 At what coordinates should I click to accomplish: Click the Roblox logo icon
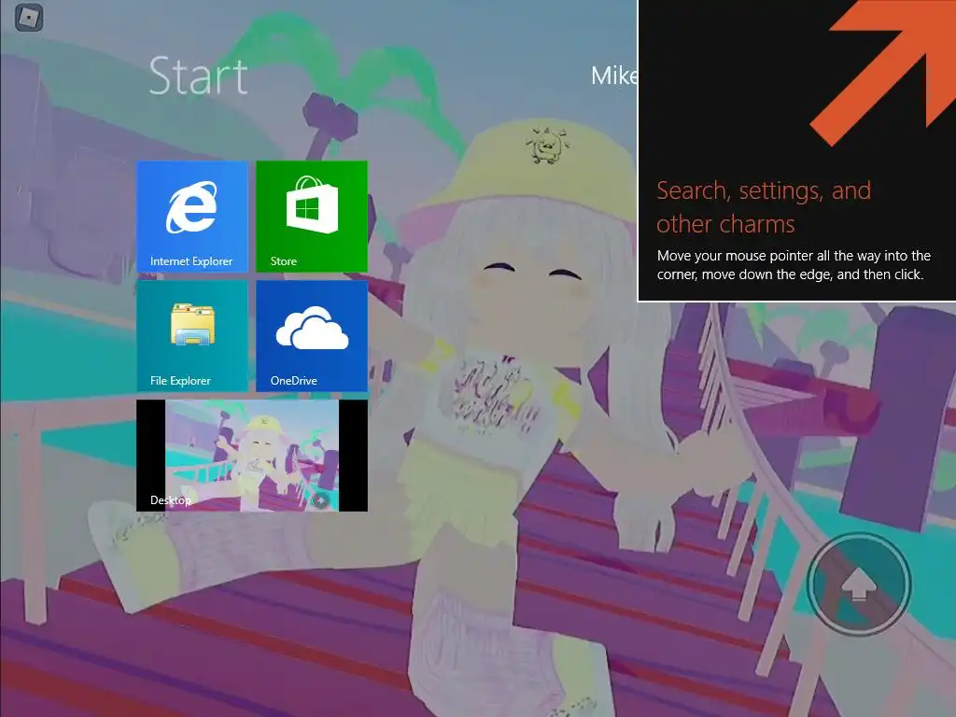click(29, 17)
